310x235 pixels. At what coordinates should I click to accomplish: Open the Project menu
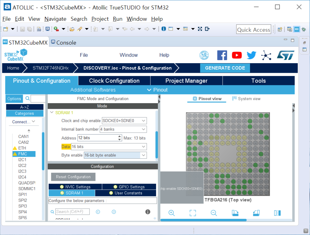pyautogui.click(x=100, y=19)
